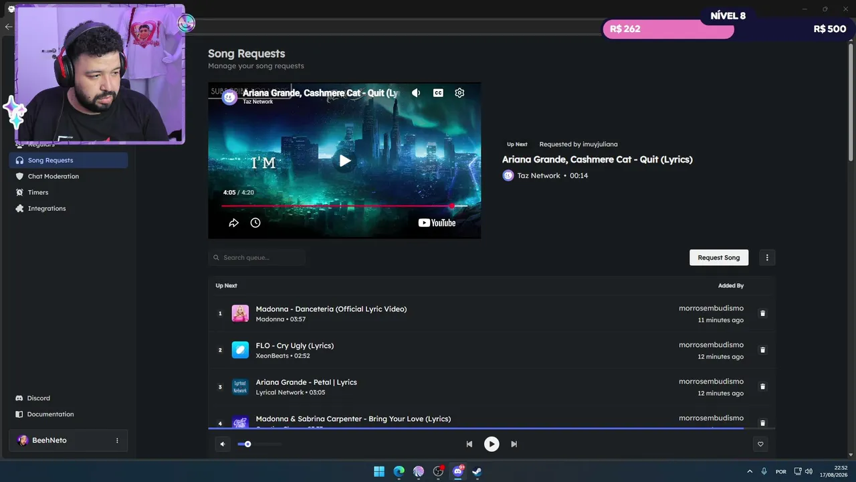This screenshot has height=482, width=856.
Task: Click the Search queue input field
Action: point(257,258)
